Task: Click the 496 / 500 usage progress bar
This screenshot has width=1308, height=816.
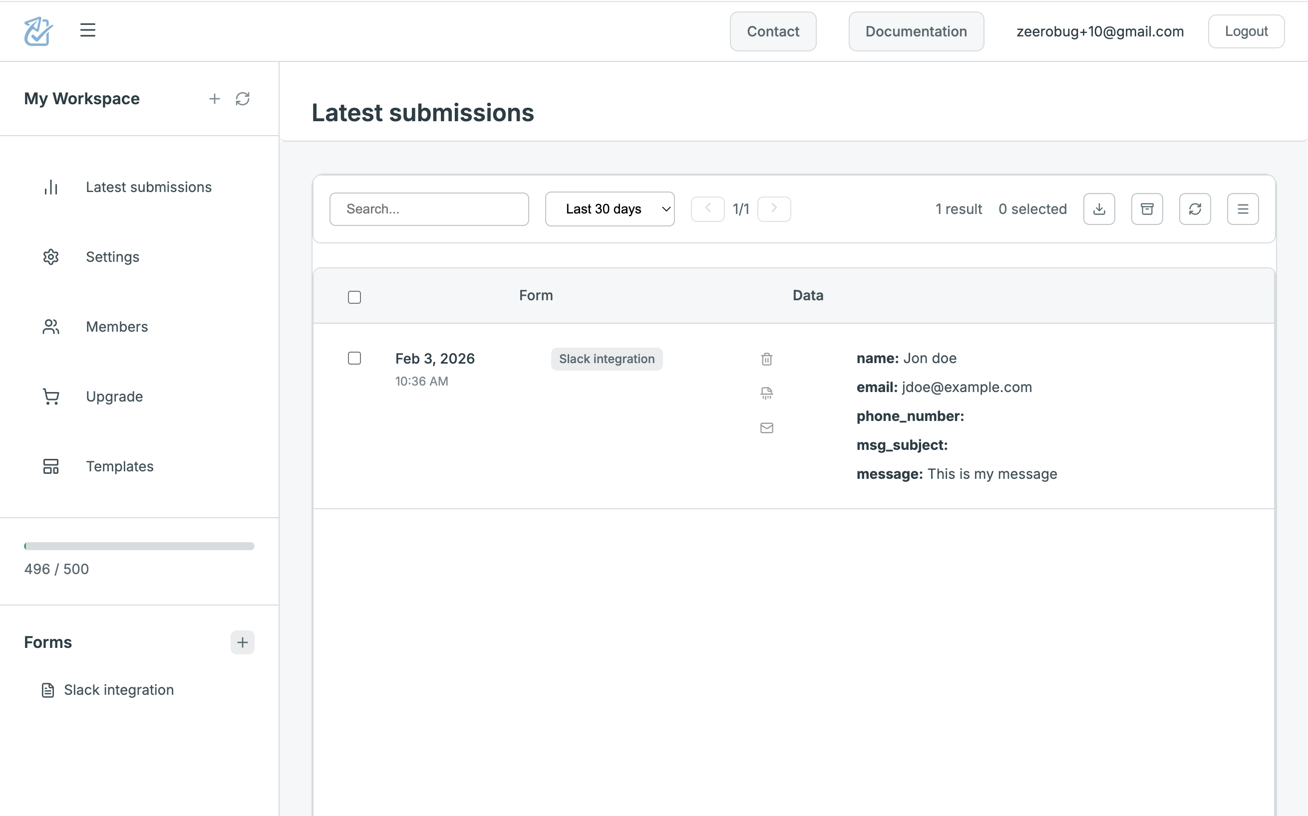Action: click(139, 546)
